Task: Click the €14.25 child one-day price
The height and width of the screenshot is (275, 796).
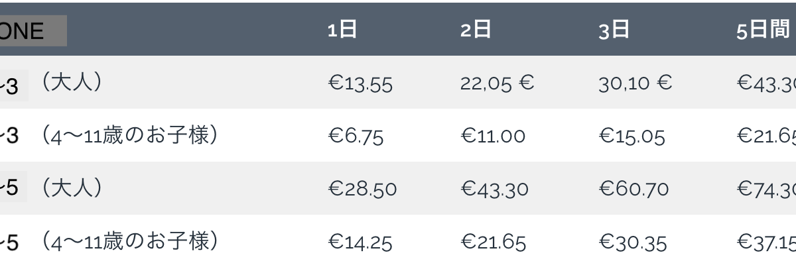Action: 360,243
